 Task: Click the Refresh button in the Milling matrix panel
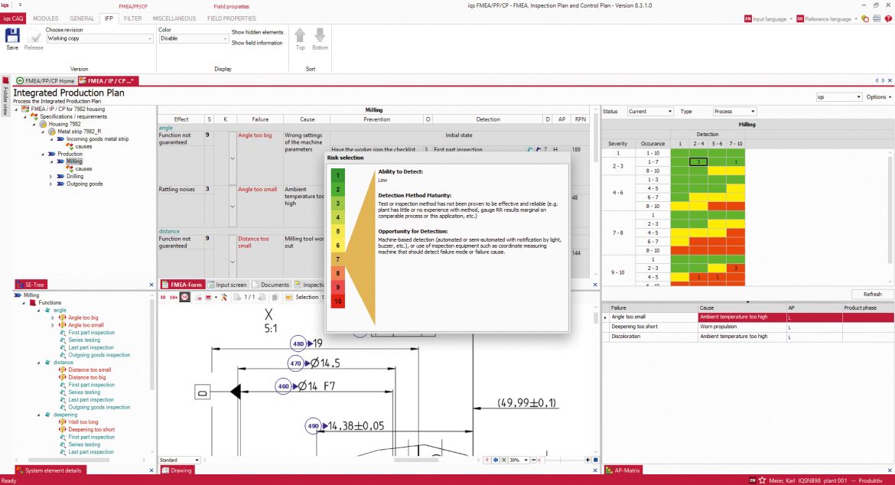(x=871, y=293)
